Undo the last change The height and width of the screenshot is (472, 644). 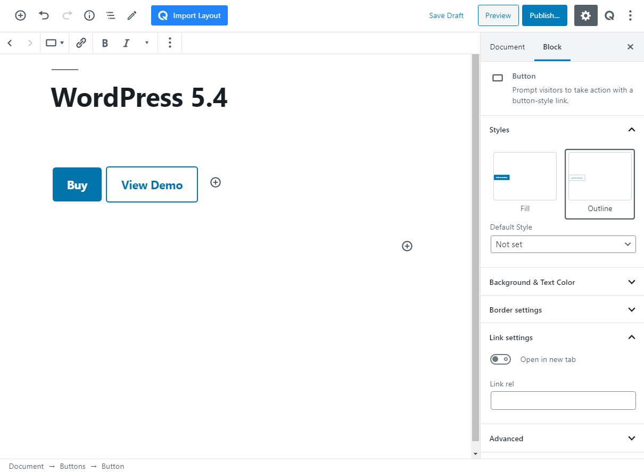coord(44,15)
